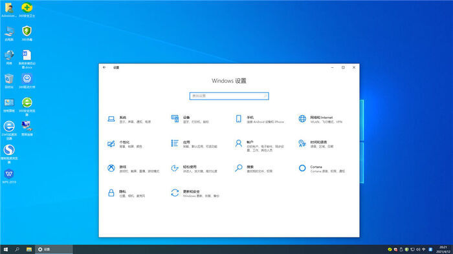Open the taskbar clock and date

coord(443,249)
